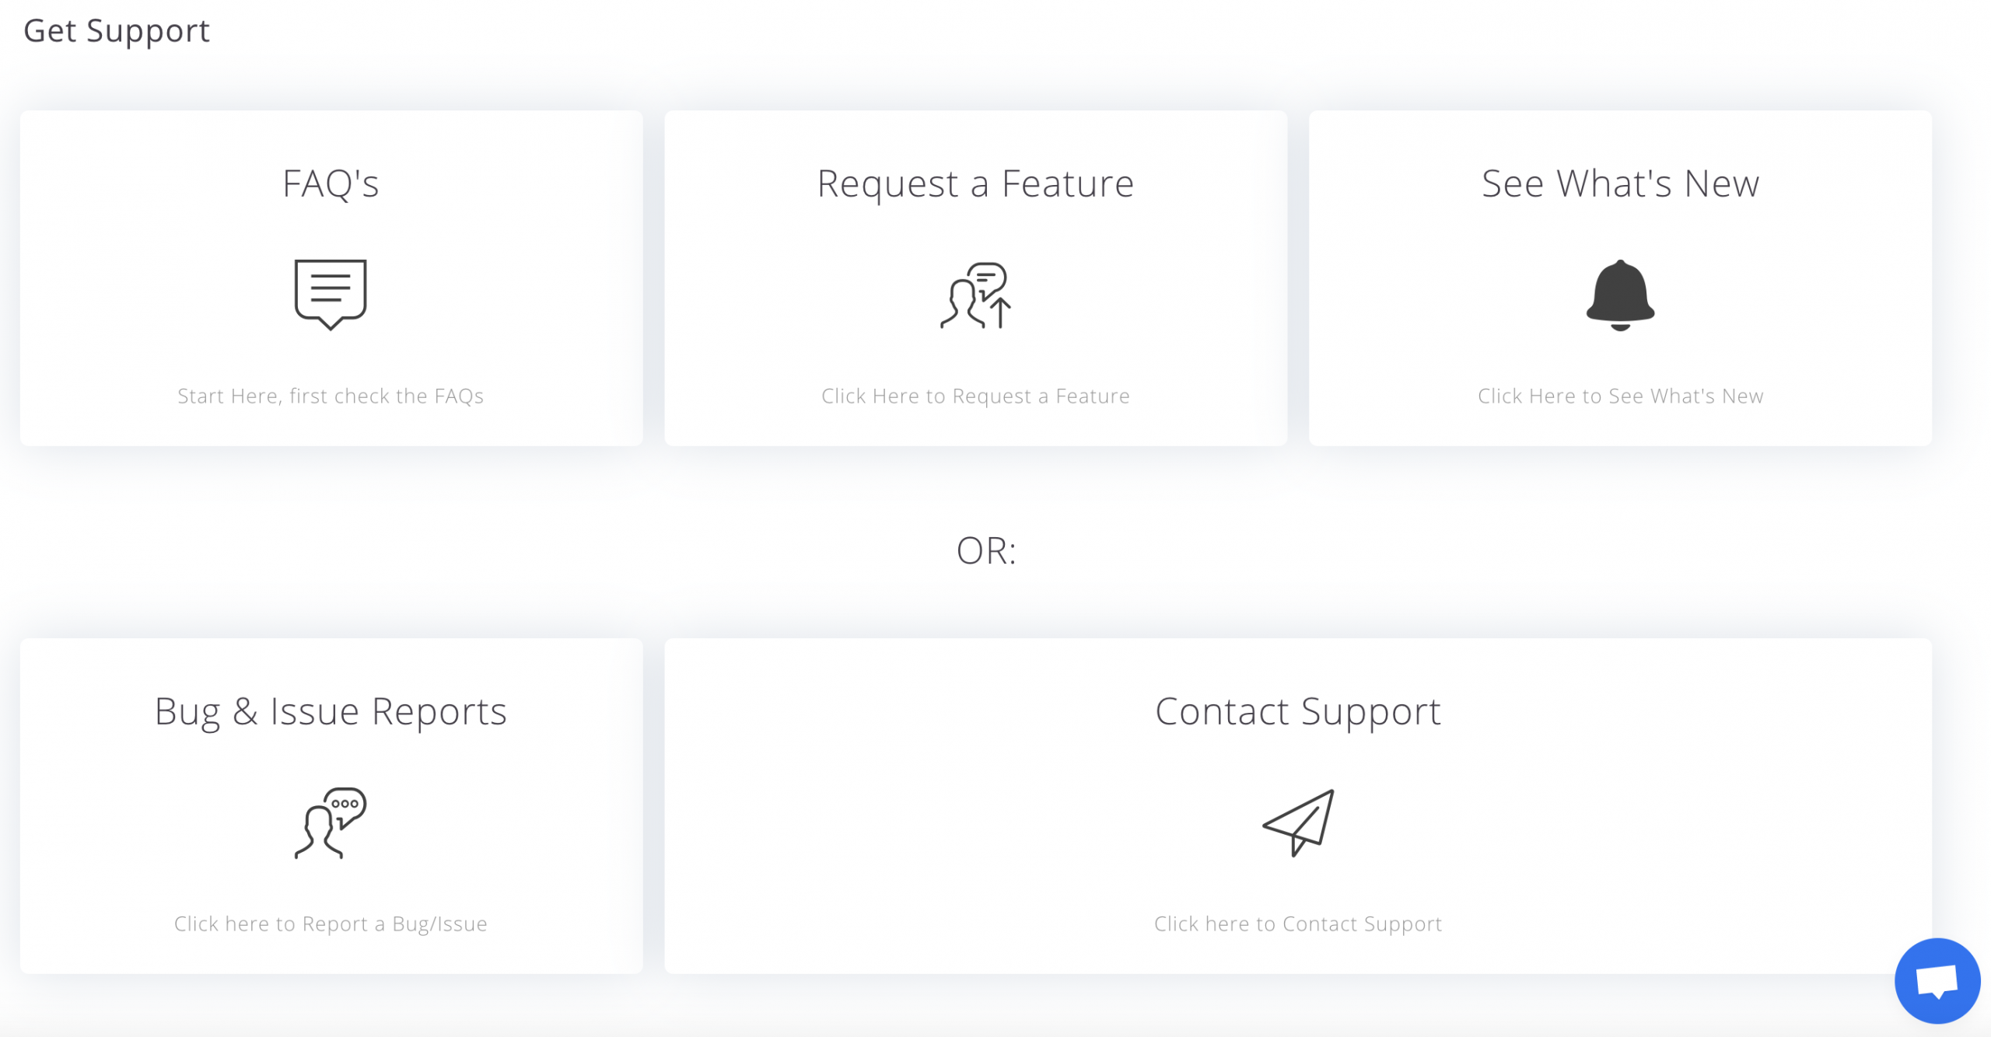Click the paper plane Contact Support icon
The height and width of the screenshot is (1037, 1991).
click(1298, 822)
